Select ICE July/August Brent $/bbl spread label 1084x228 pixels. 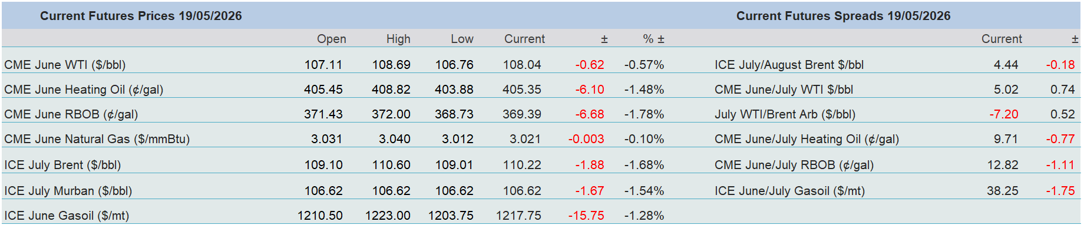[x=789, y=65]
